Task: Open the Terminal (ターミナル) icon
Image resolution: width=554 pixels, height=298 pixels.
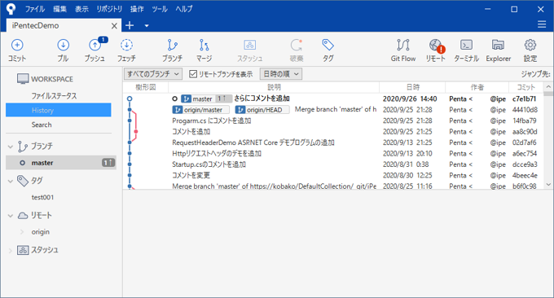Action: point(466,45)
